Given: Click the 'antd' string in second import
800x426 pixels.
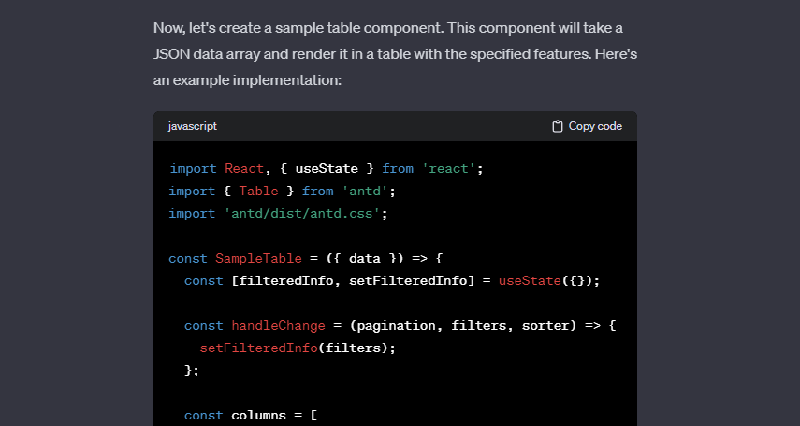Looking at the screenshot, I should click(x=365, y=192).
